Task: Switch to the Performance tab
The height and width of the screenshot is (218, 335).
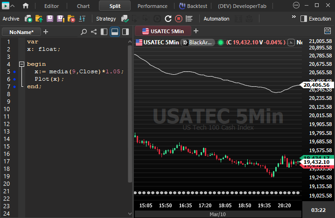Action: point(152,6)
